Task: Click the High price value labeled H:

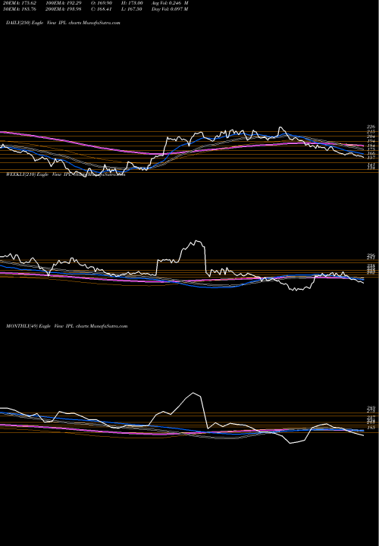Action: pyautogui.click(x=132, y=3)
